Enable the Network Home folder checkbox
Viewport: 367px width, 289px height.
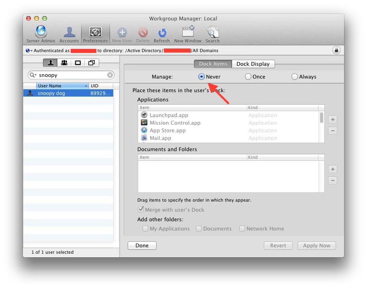click(x=242, y=228)
